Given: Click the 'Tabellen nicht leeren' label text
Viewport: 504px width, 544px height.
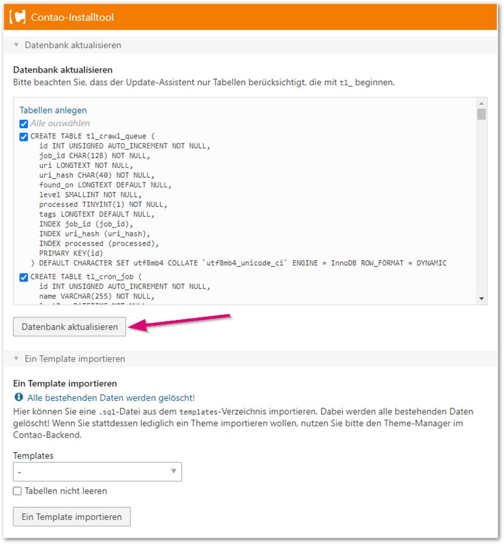Looking at the screenshot, I should click(x=66, y=491).
